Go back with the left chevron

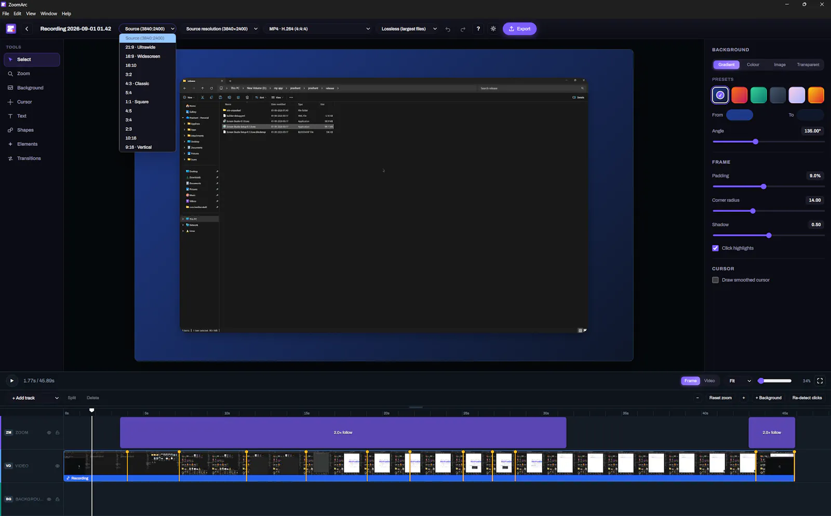coord(27,29)
